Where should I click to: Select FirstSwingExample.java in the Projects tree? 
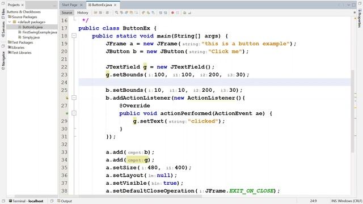[x=40, y=32]
